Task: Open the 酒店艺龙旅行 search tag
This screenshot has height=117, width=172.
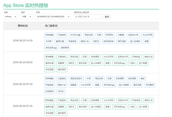Action: (x=76, y=79)
